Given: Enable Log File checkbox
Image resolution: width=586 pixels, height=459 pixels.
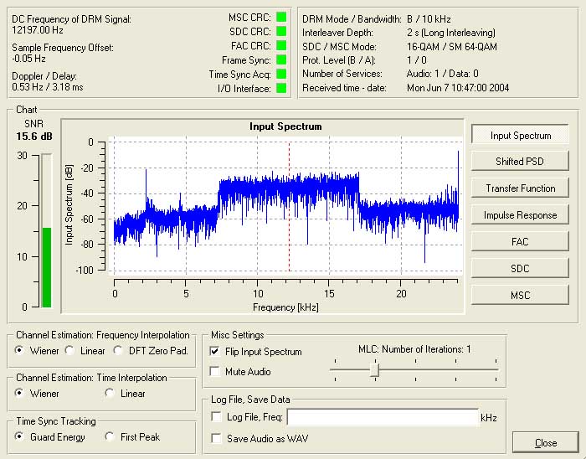Looking at the screenshot, I should click(216, 416).
